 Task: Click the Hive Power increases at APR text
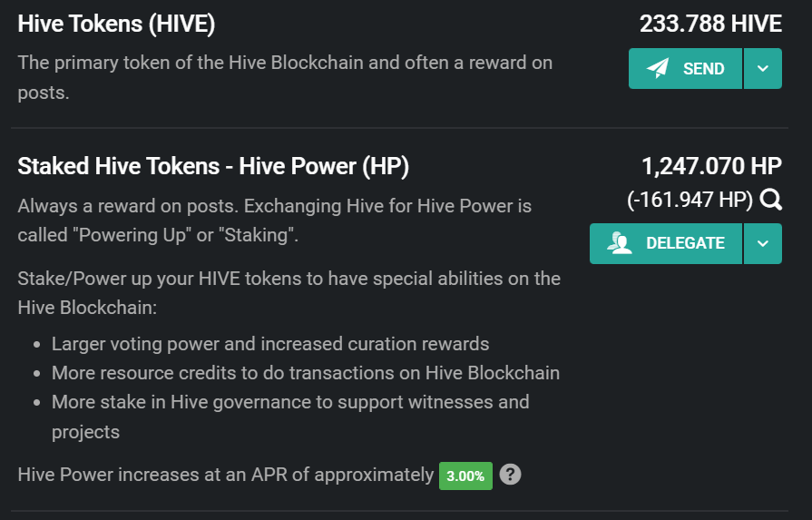225,475
